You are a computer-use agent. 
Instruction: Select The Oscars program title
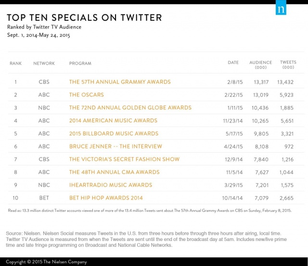pyautogui.click(x=87, y=95)
